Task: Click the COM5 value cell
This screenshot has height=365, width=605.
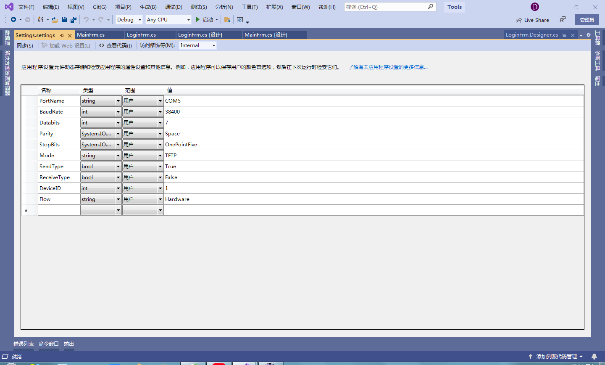Action: pyautogui.click(x=374, y=101)
